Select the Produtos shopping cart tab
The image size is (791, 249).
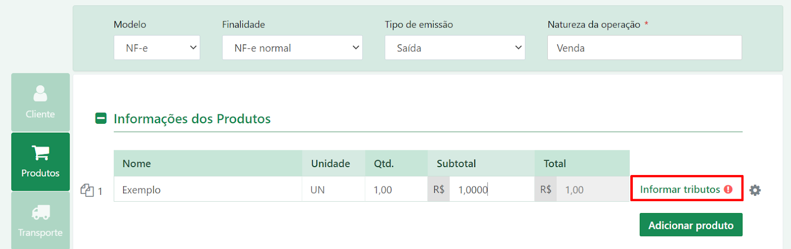(41, 162)
